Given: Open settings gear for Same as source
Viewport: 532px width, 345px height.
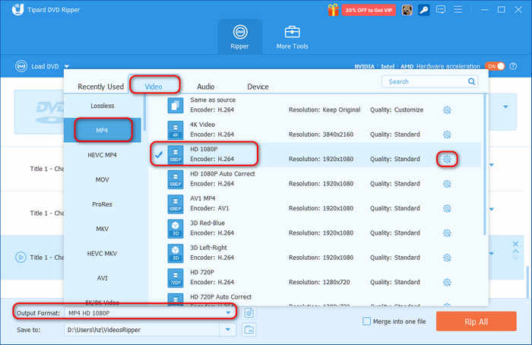Looking at the screenshot, I should pyautogui.click(x=447, y=110).
